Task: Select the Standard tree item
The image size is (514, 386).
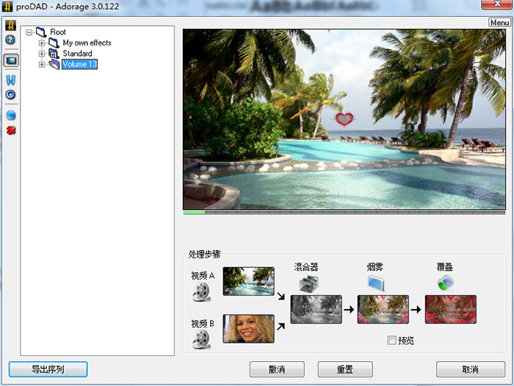Action: point(77,54)
